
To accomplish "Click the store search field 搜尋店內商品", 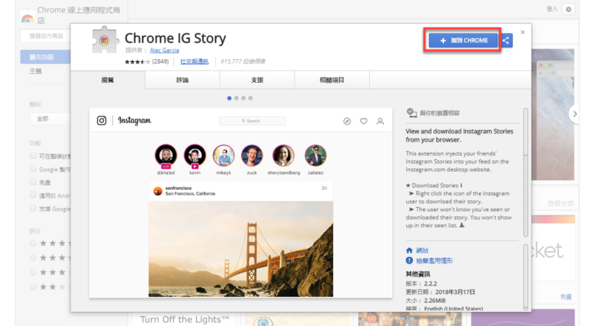I will point(45,36).
